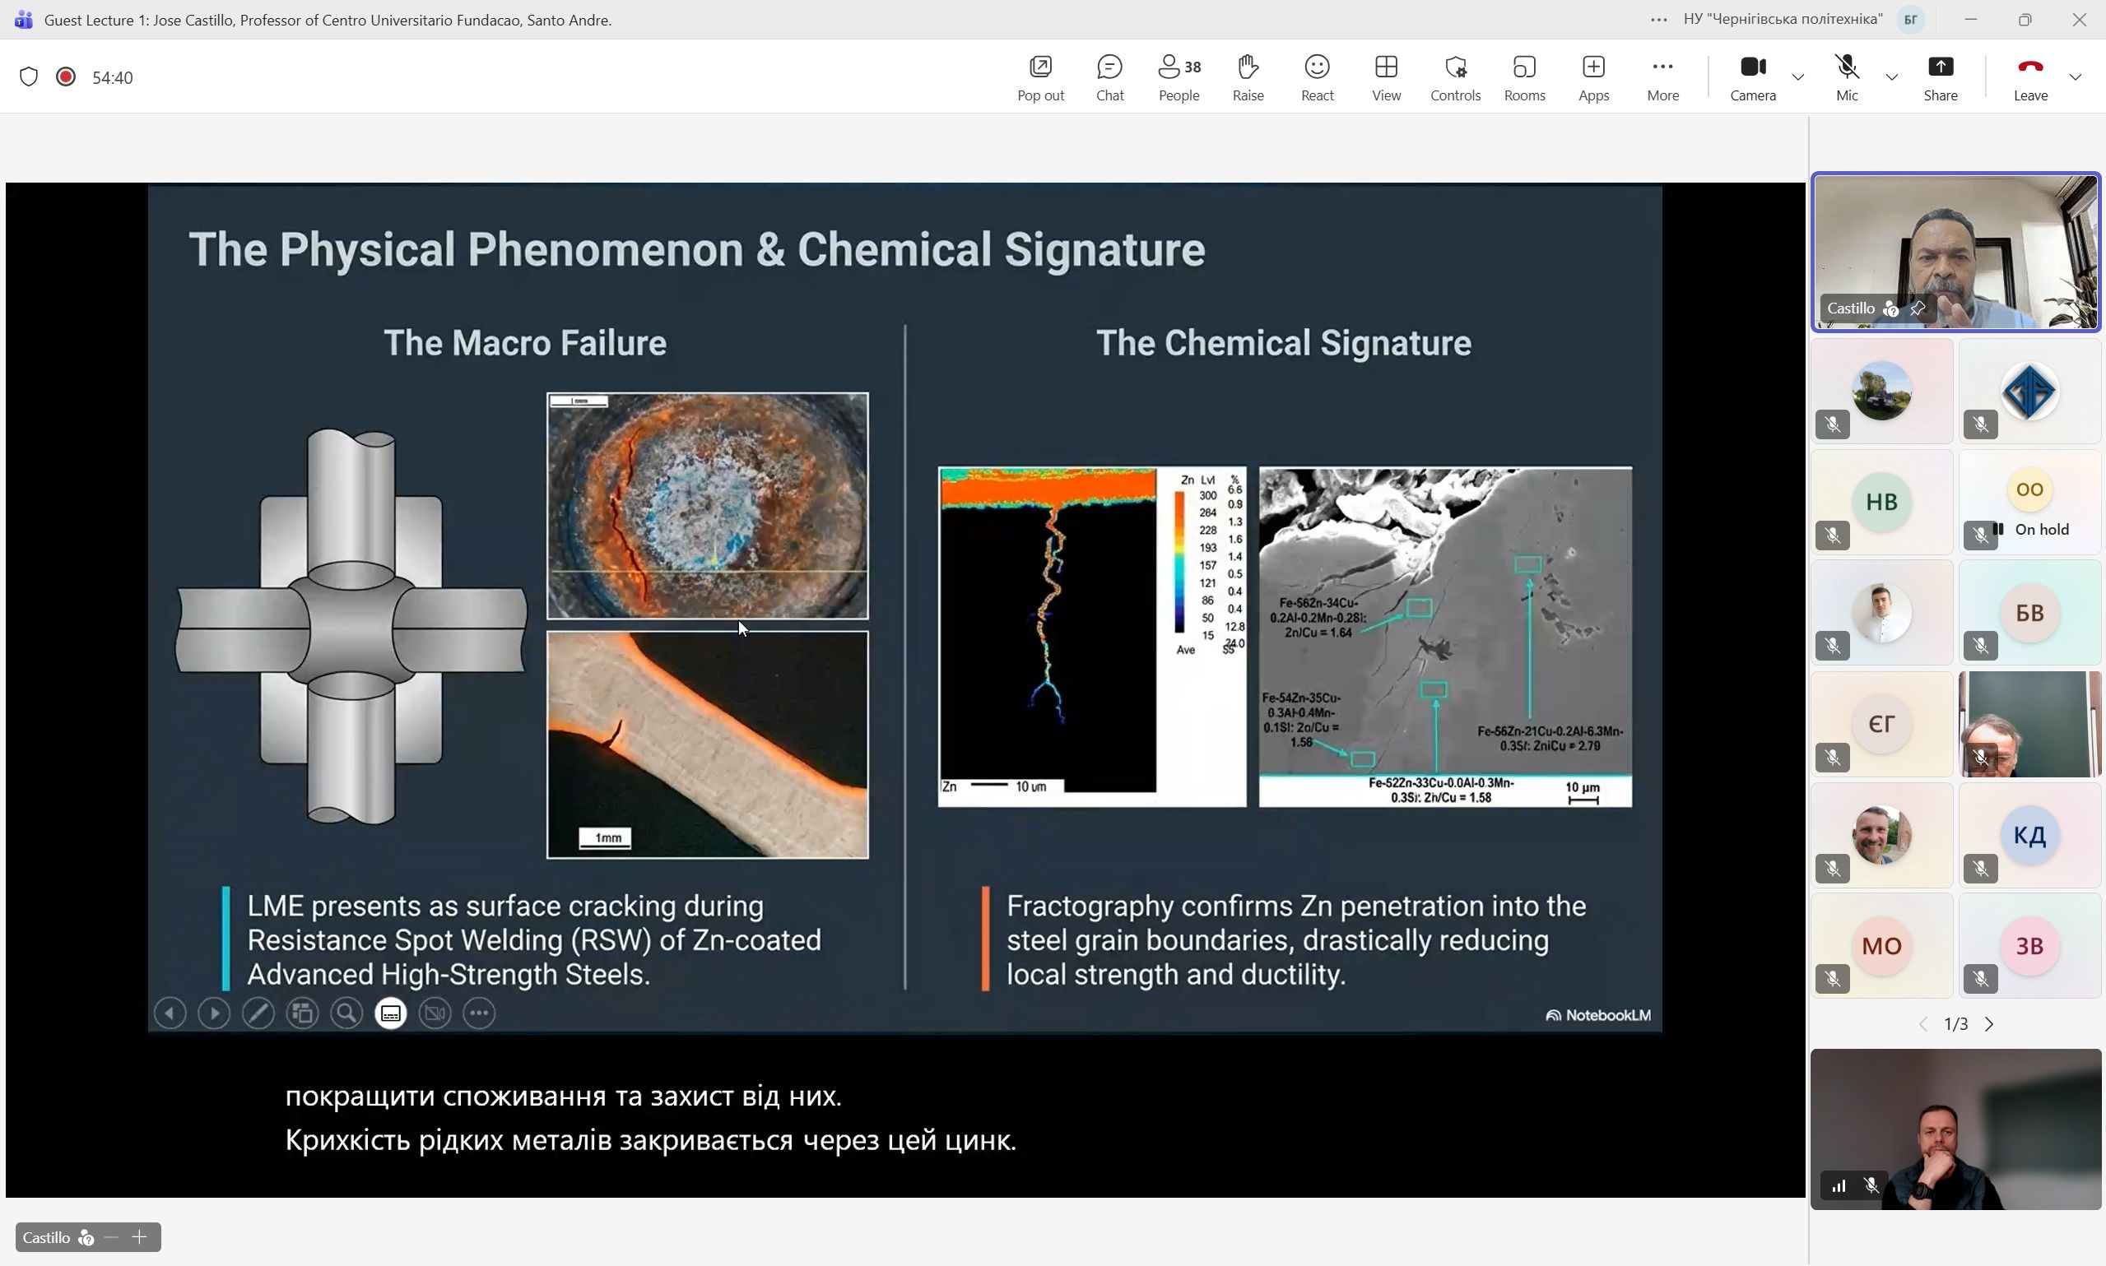This screenshot has height=1266, width=2106.
Task: Raise your hand in the meeting
Action: [x=1248, y=77]
